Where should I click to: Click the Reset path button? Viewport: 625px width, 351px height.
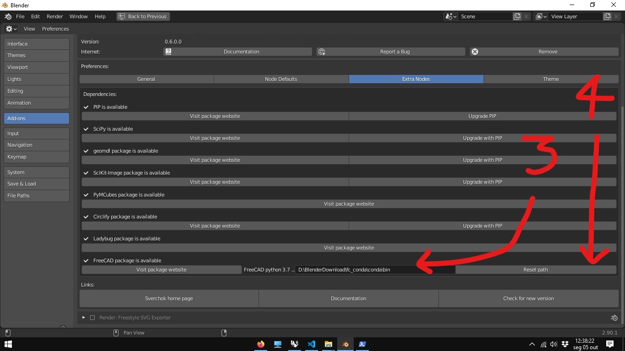tap(535, 270)
